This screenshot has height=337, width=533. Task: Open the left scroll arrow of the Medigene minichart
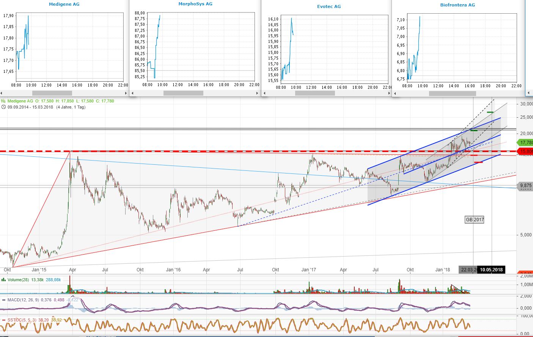point(1,93)
